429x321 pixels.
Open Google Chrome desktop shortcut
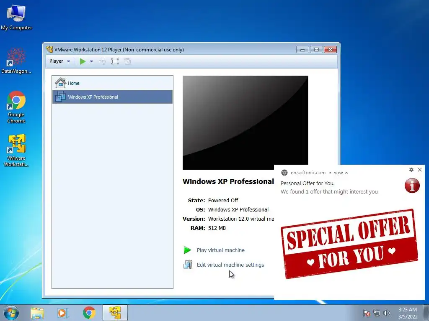click(x=16, y=107)
